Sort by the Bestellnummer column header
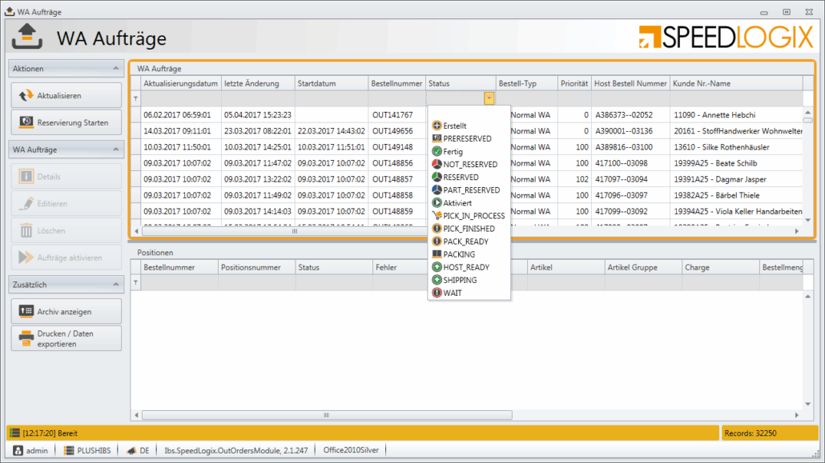The image size is (825, 463). point(396,83)
